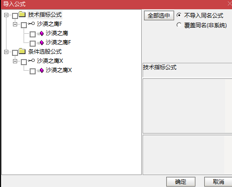232x187 pixels.
Task: Click the magenta formula icon of child 沙漠之鹰F
Action: point(42,42)
